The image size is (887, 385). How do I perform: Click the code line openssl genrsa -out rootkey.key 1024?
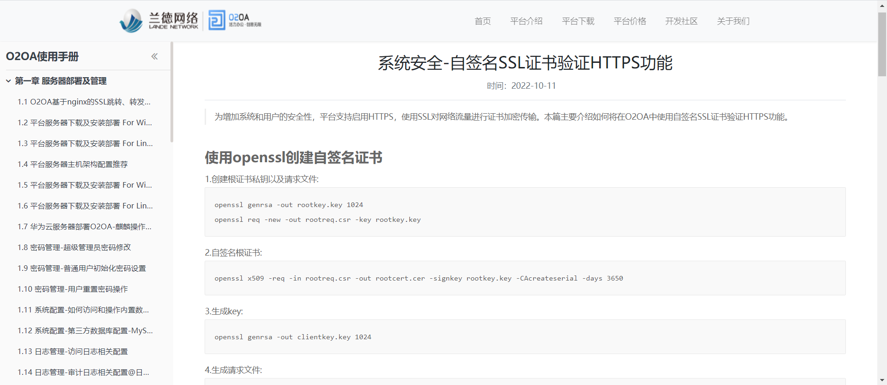click(x=289, y=205)
